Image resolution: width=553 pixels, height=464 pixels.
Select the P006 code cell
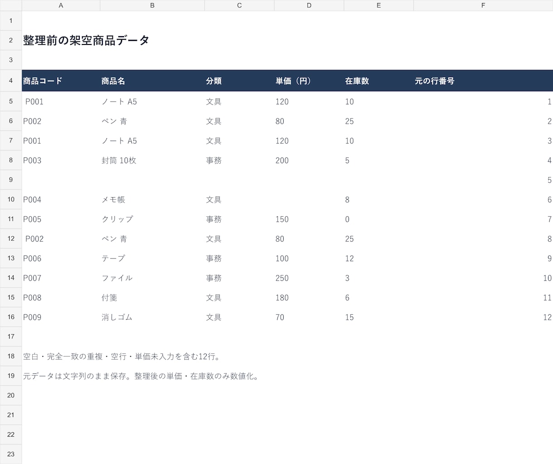[61, 258]
